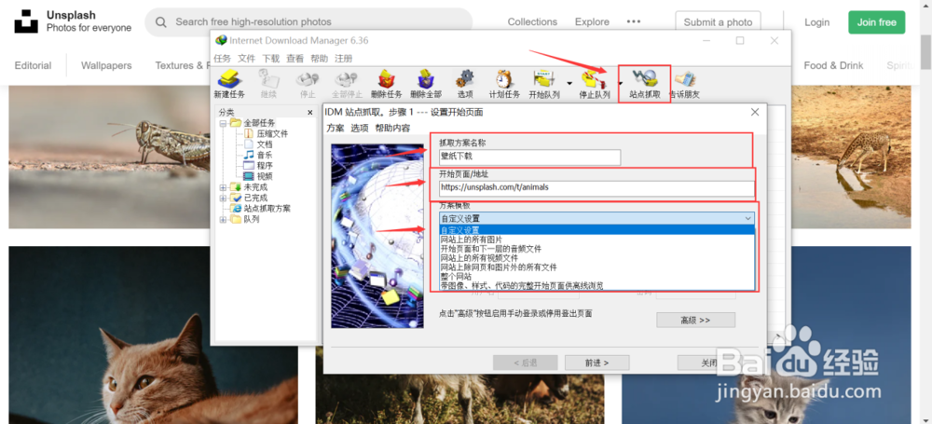This screenshot has height=424, width=932.
Task: Expand the 停止队列 dropdown arrow
Action: [620, 84]
